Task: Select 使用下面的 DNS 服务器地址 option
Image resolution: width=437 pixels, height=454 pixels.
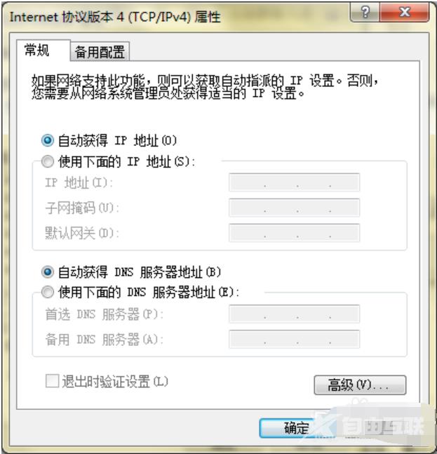Action: click(x=48, y=292)
